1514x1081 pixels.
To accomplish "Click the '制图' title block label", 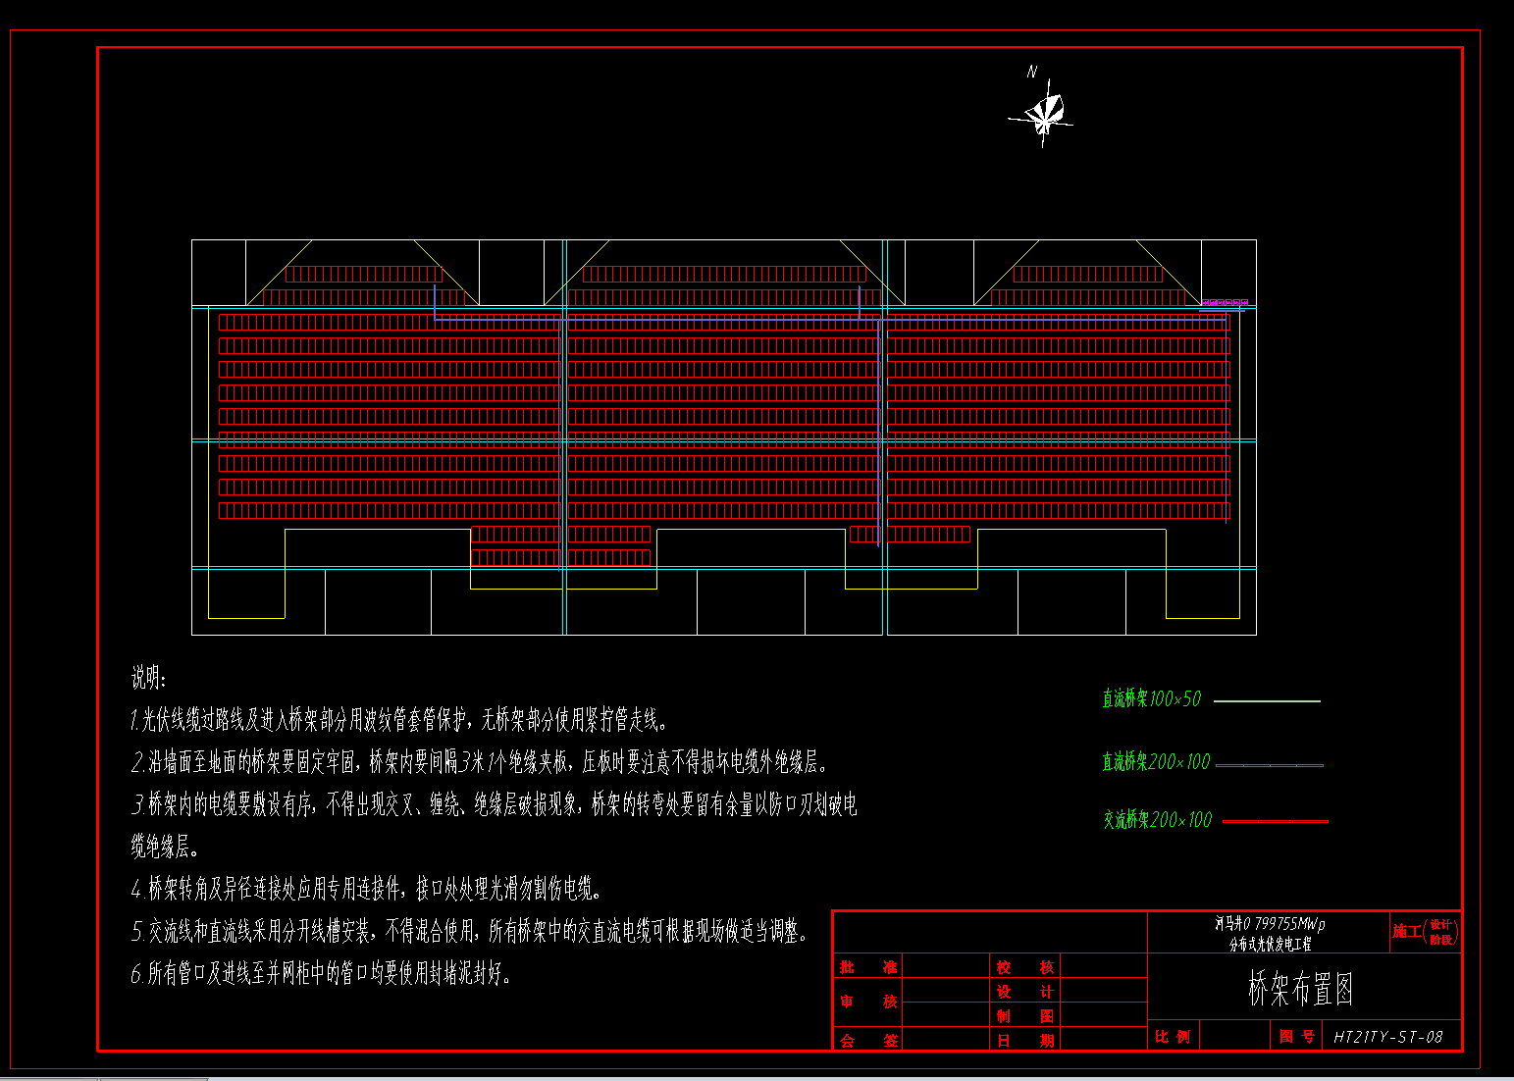I will 1025,1016.
